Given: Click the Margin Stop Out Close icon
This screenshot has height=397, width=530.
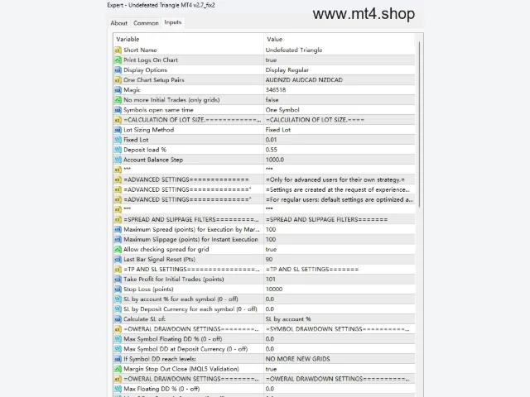Looking at the screenshot, I should pyautogui.click(x=118, y=369).
